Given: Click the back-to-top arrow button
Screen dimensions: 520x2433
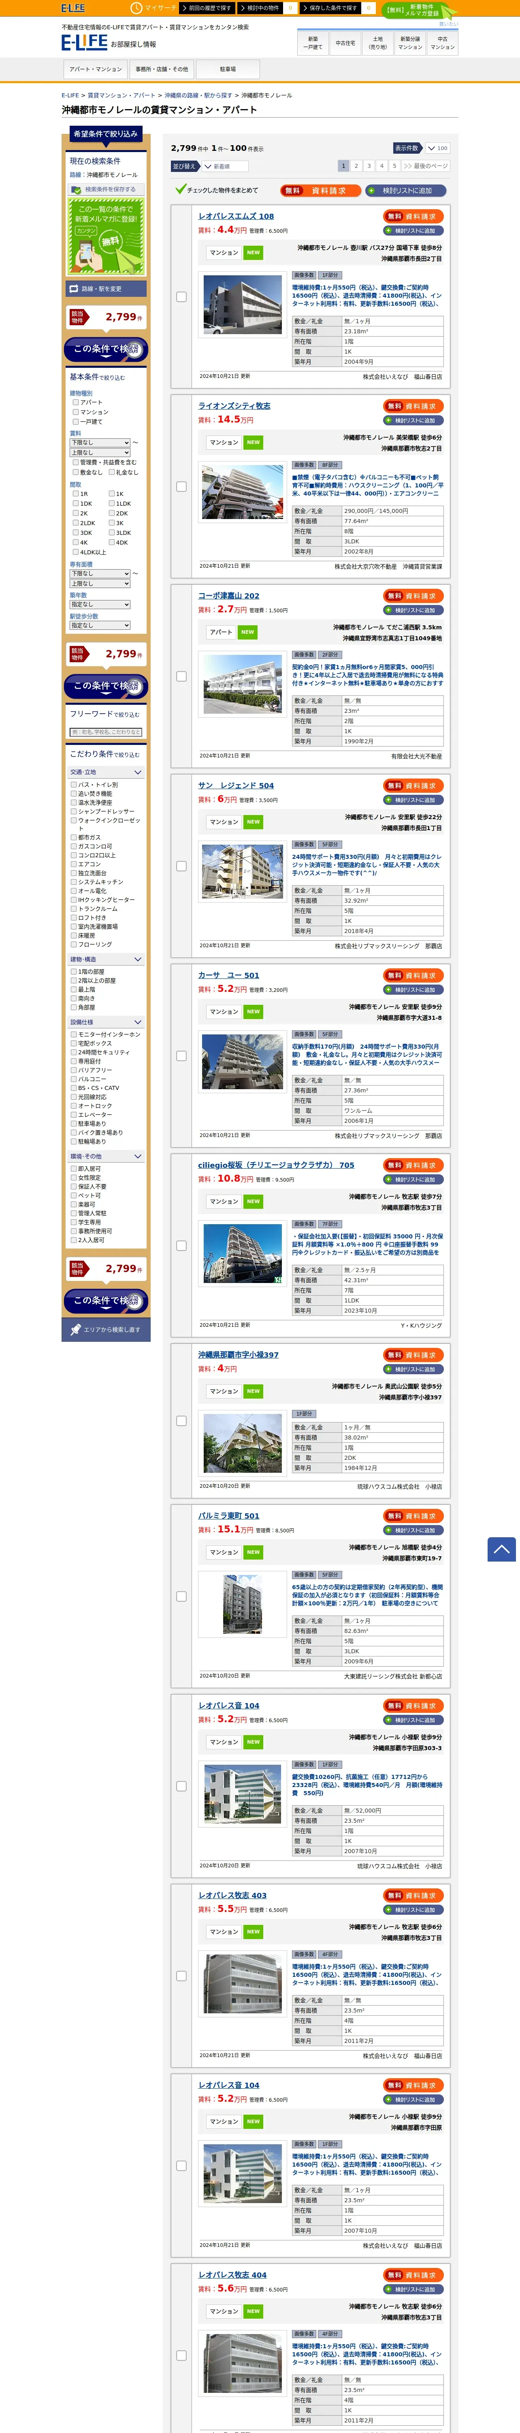Looking at the screenshot, I should [x=501, y=1549].
